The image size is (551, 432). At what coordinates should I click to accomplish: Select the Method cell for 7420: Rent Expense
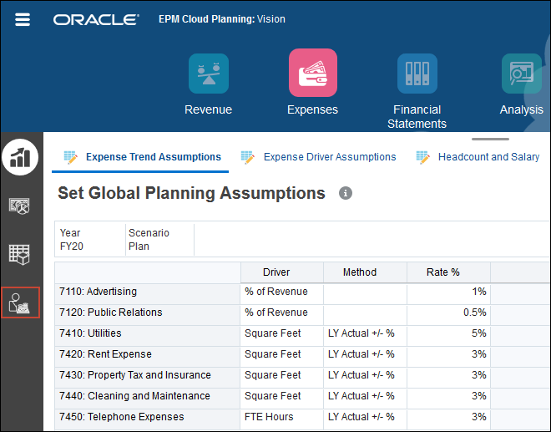click(x=365, y=354)
